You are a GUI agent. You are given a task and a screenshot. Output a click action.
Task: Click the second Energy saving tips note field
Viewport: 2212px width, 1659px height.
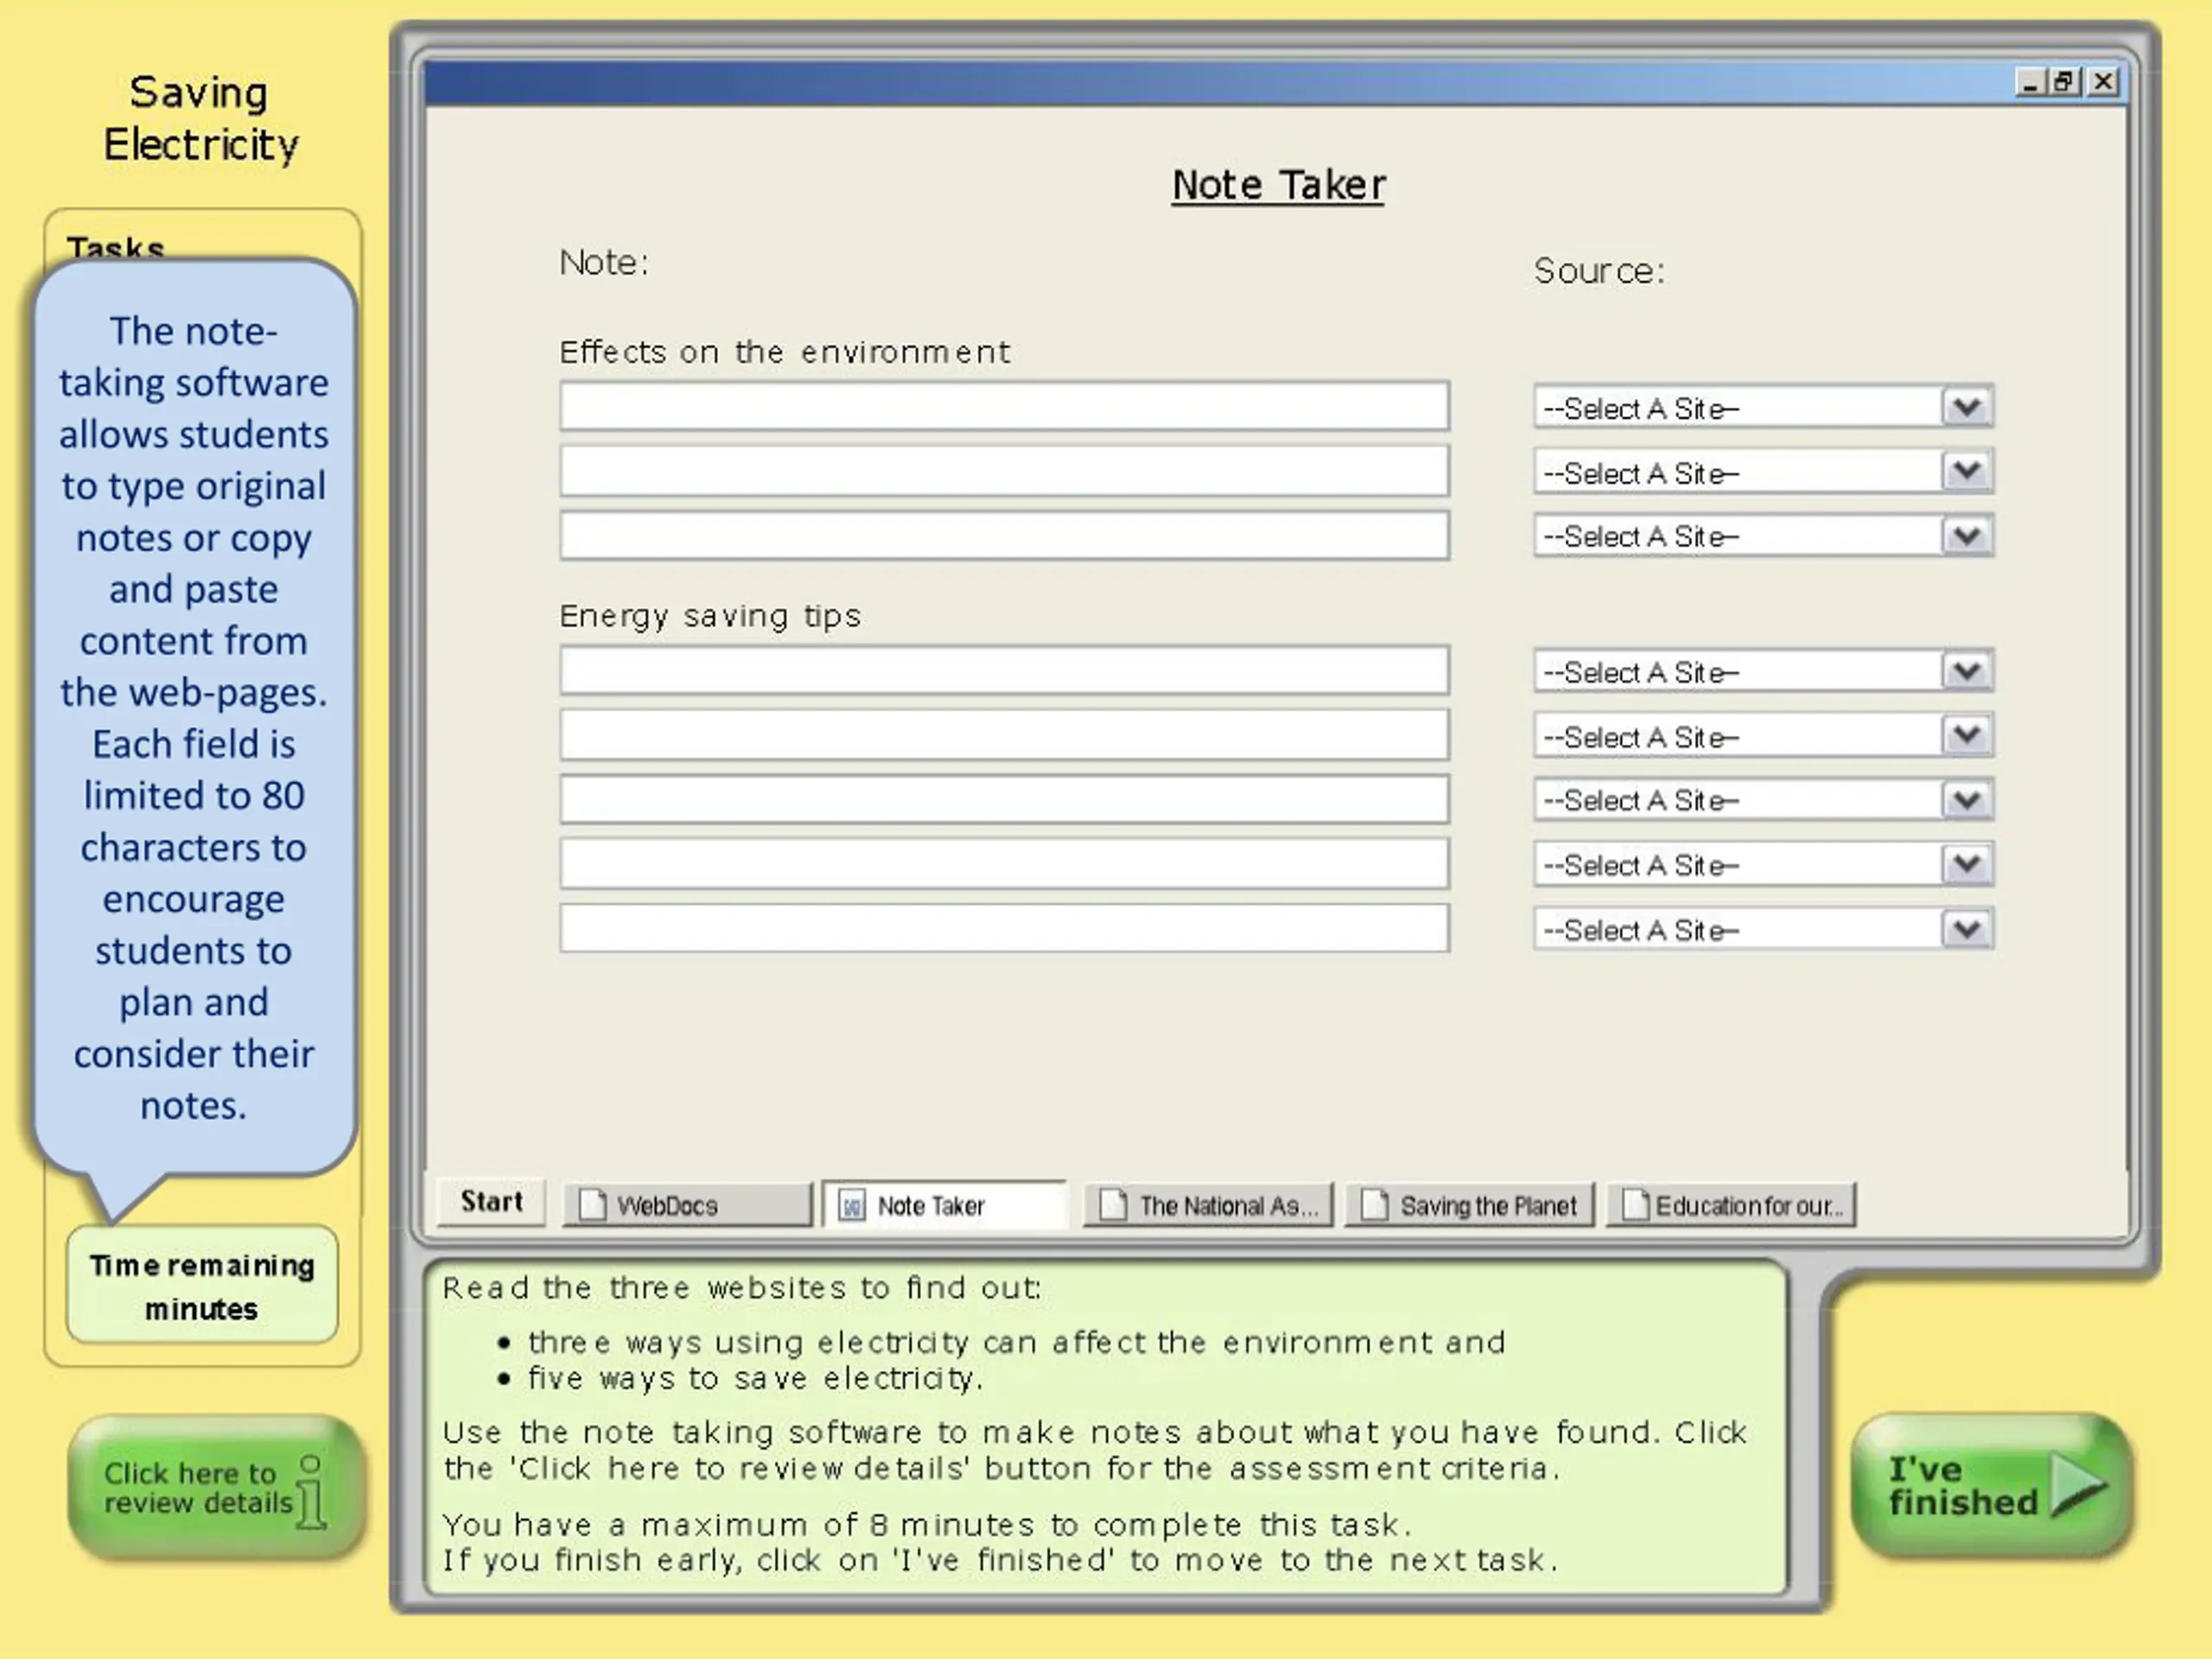tap(1004, 735)
